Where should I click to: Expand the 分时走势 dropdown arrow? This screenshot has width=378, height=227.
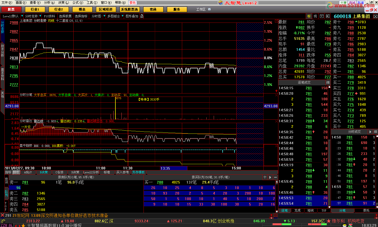pyautogui.click(x=40, y=16)
